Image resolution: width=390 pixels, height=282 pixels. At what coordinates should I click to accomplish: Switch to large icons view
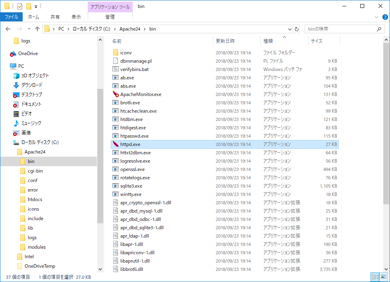(383, 277)
